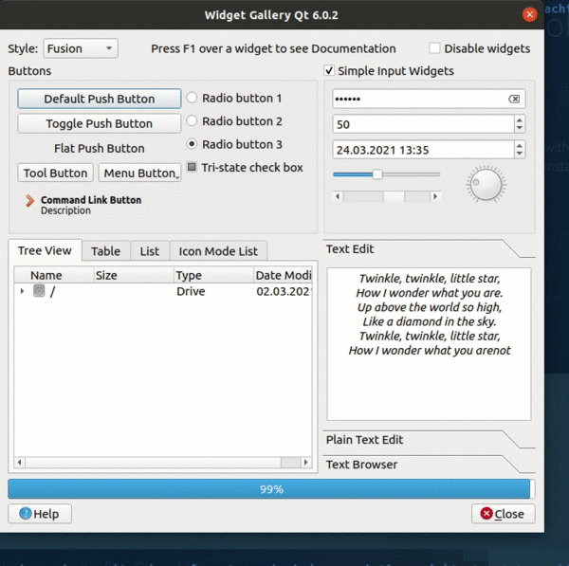The height and width of the screenshot is (566, 569).
Task: Open the Style combo box
Action: click(81, 48)
